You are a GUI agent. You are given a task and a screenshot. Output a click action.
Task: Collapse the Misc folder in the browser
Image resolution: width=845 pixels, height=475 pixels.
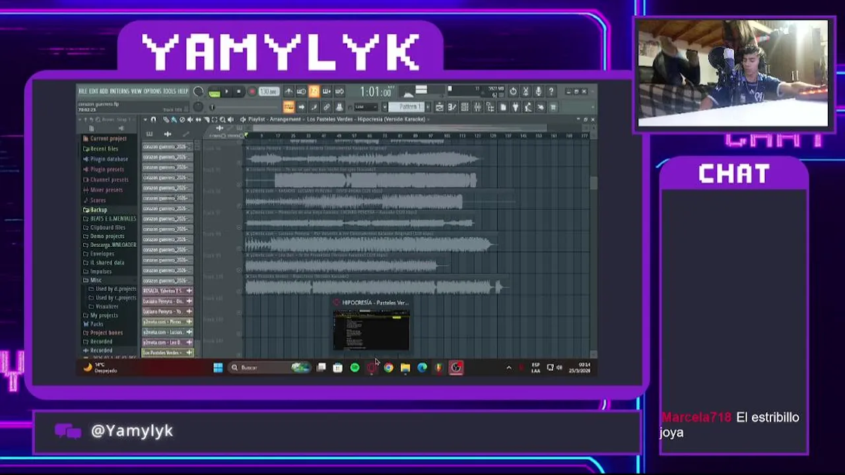[x=96, y=280]
